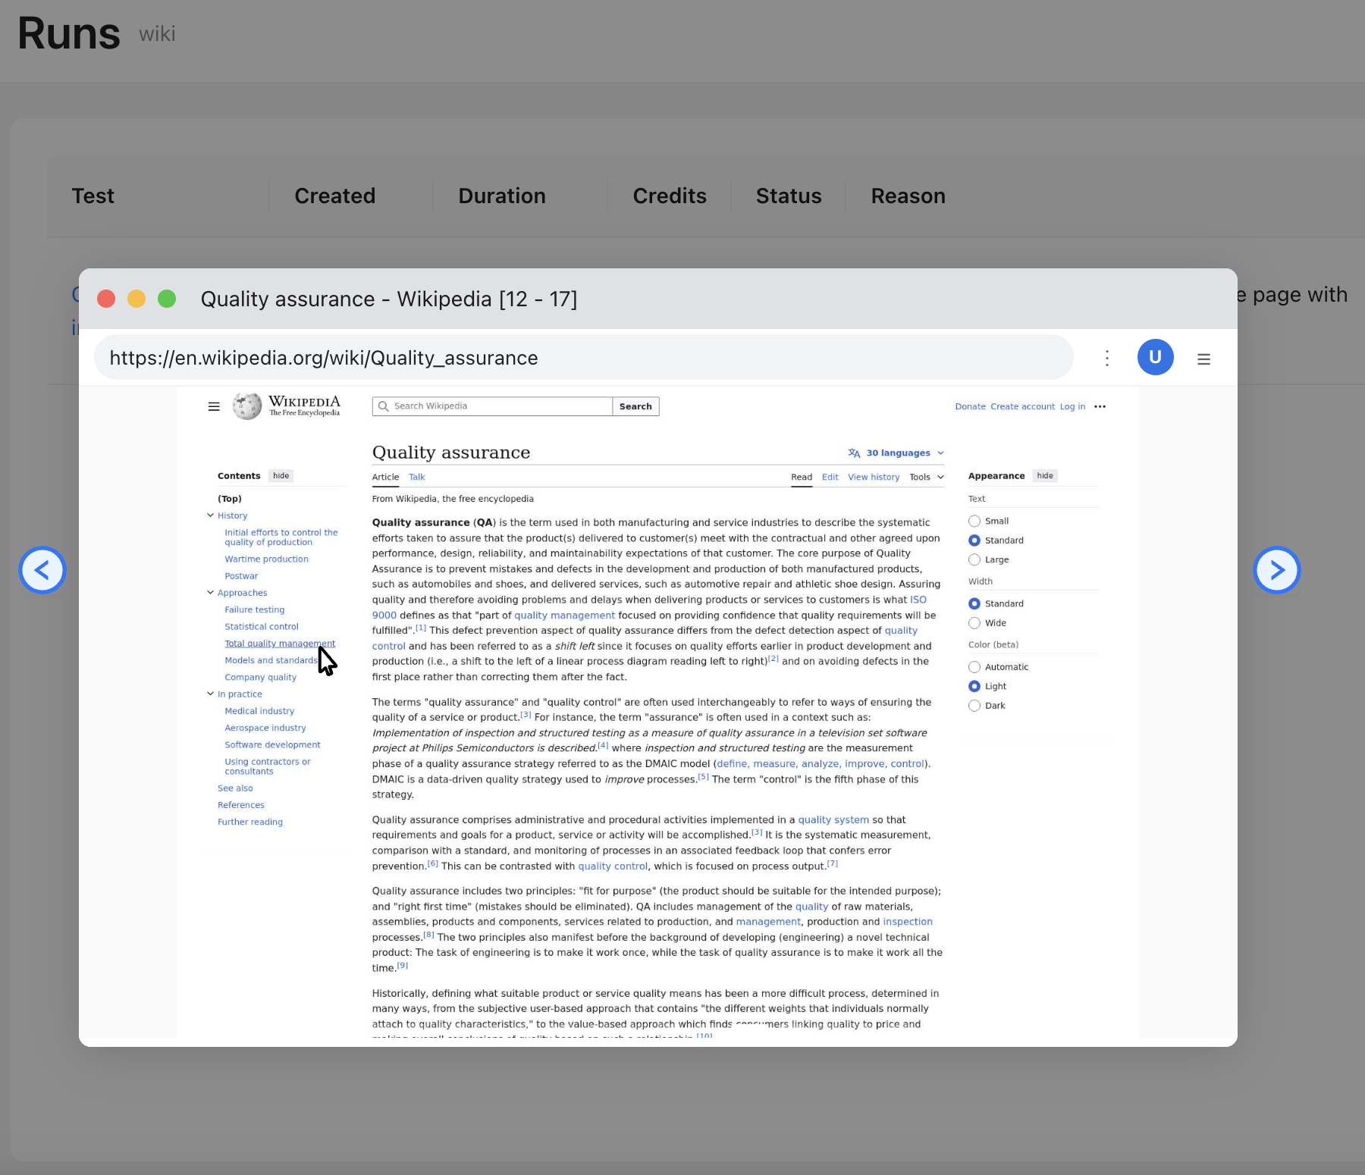
Task: Click the yellow minimize window button
Action: point(136,299)
